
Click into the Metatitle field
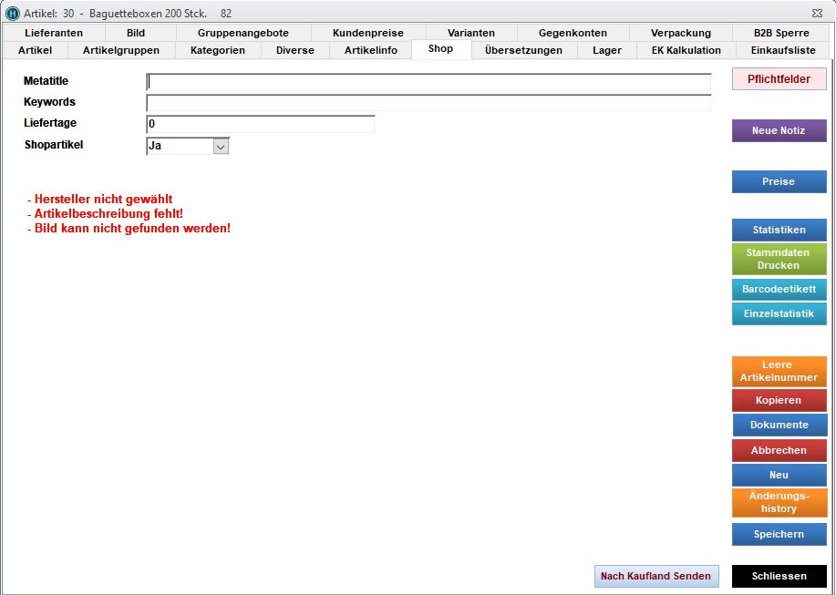(x=428, y=82)
